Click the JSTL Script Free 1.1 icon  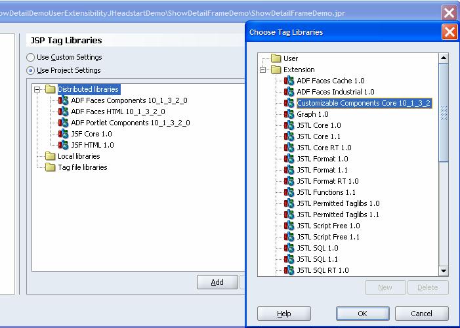289,237
